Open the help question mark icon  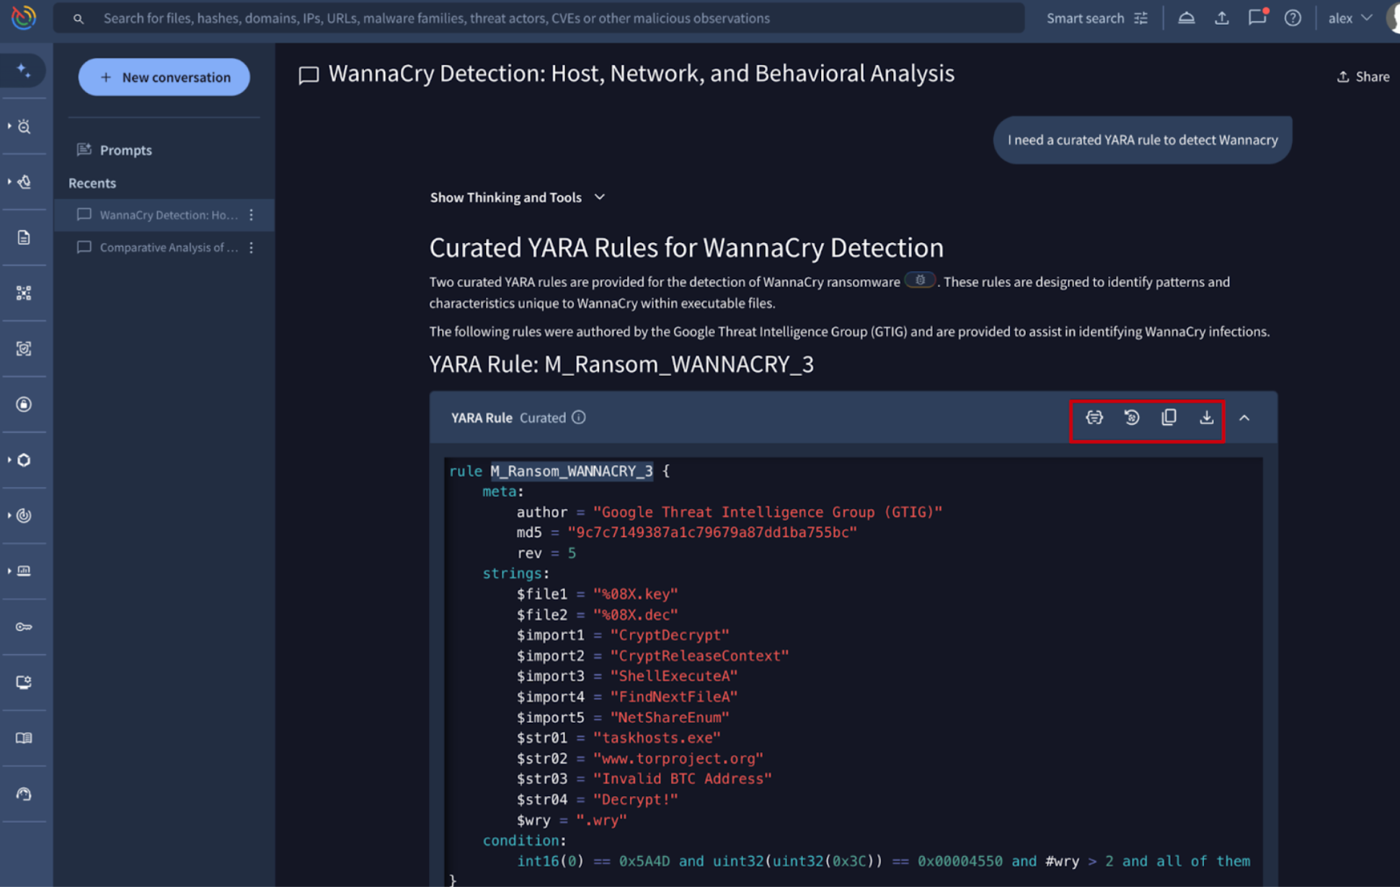(x=1293, y=18)
